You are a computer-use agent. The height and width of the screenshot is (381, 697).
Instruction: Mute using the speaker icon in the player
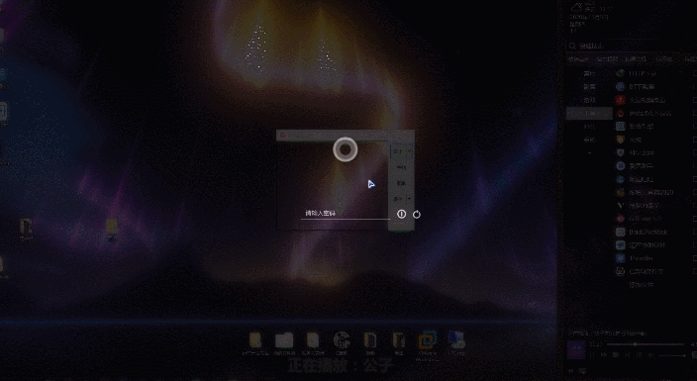pyautogui.click(x=650, y=355)
